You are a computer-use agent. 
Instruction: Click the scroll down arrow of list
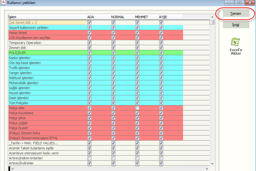pos(212,164)
